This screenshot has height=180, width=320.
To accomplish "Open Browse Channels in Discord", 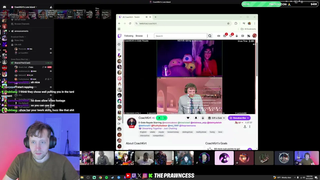I will (22, 24).
